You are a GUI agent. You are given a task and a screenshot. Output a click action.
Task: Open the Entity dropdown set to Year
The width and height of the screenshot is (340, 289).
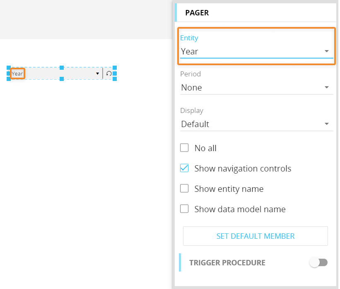point(256,51)
